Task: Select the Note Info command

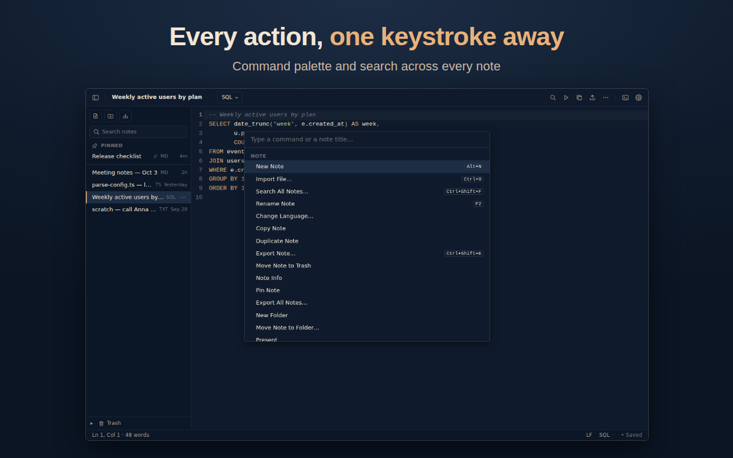Action: (367, 278)
